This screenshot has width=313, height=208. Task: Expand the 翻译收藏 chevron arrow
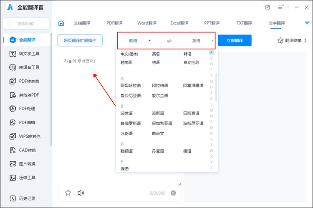pos(305,41)
